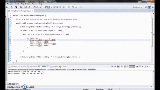Click Display Selected Console icon

click(140, 66)
